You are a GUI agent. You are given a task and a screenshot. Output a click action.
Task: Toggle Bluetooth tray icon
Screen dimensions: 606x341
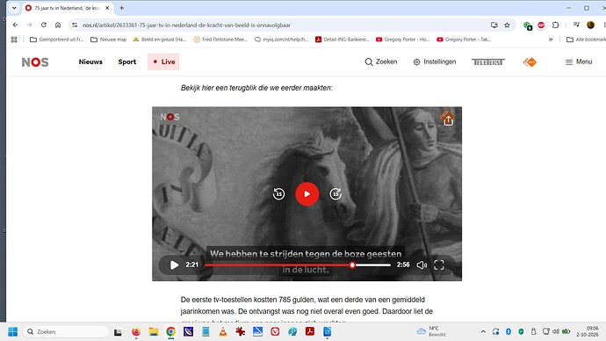point(509,331)
